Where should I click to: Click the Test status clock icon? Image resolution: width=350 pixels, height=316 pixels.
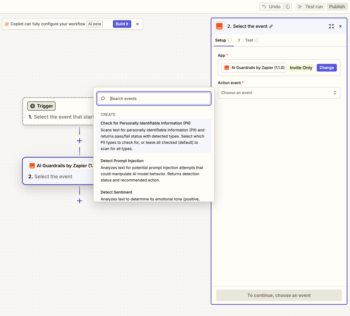(x=257, y=40)
